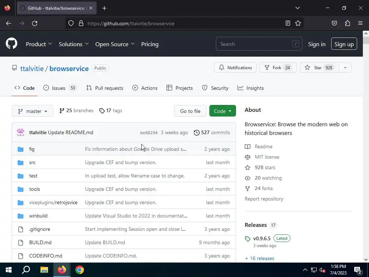Open the Pull requests tab
Image resolution: width=369 pixels, height=277 pixels.
pyautogui.click(x=105, y=88)
